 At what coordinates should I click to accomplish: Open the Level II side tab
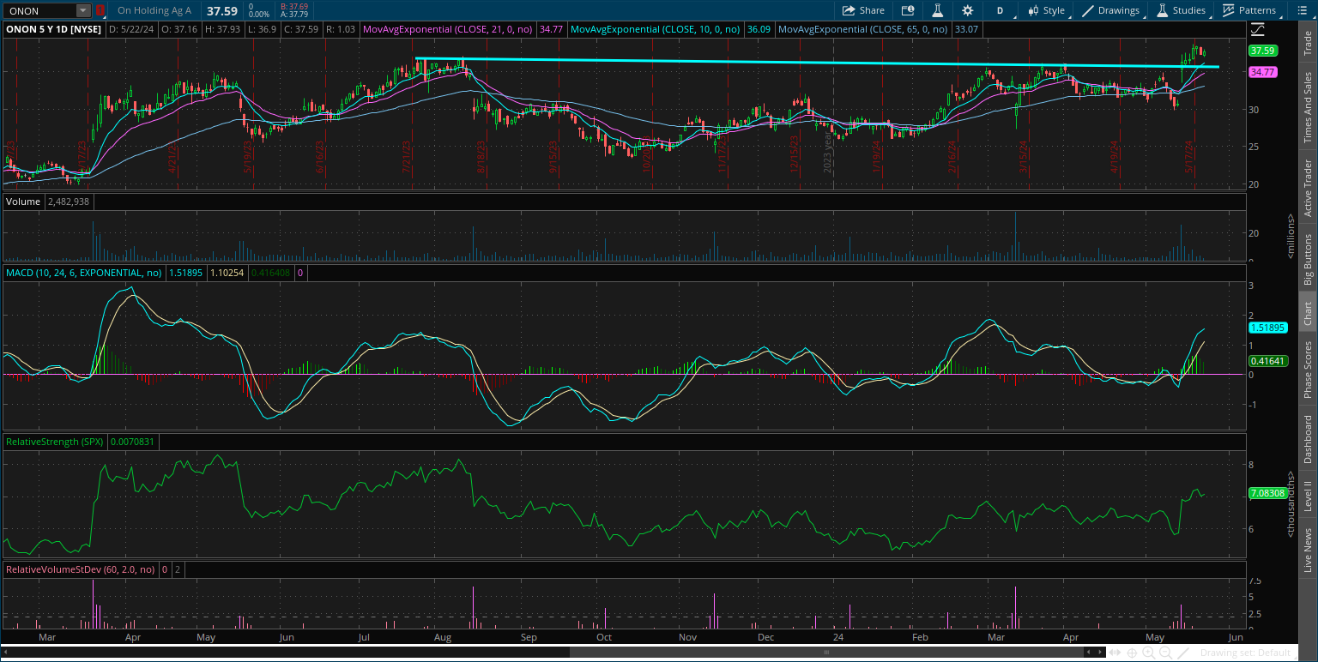(1308, 496)
